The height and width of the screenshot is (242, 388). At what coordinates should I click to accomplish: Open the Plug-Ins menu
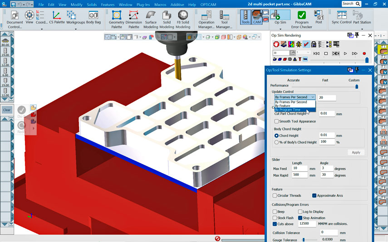click(x=143, y=5)
